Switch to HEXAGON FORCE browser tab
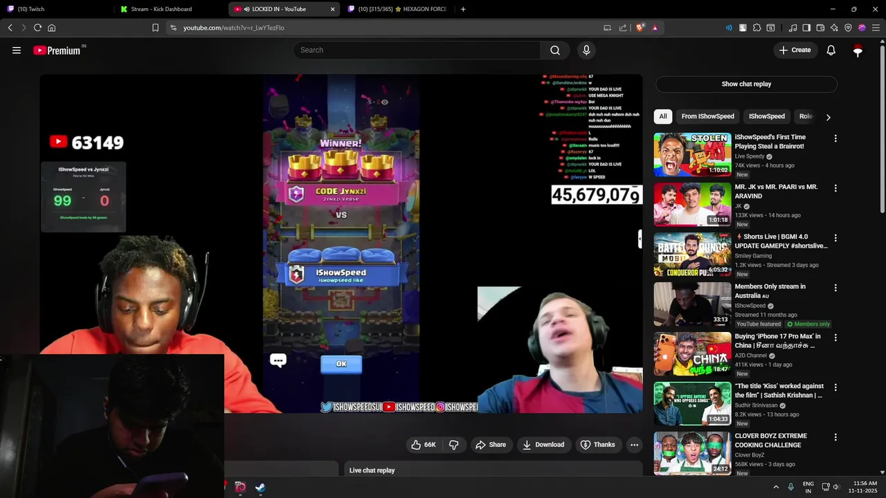 click(398, 9)
